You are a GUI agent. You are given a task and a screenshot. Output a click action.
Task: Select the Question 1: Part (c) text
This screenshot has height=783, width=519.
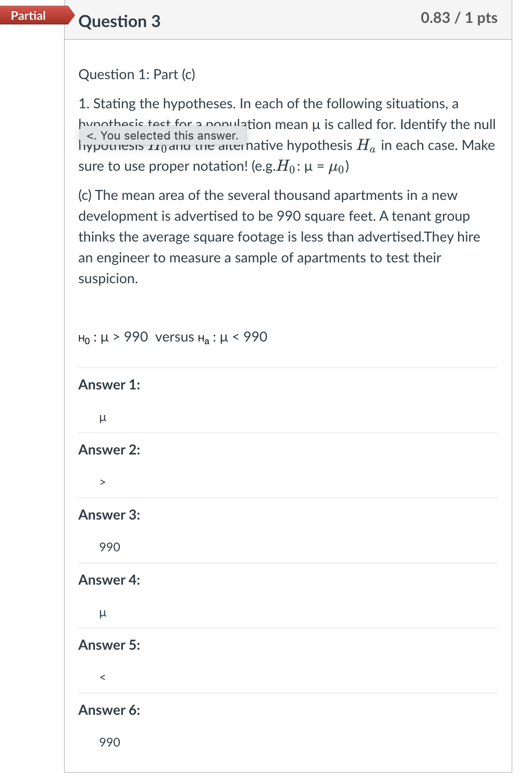point(137,74)
